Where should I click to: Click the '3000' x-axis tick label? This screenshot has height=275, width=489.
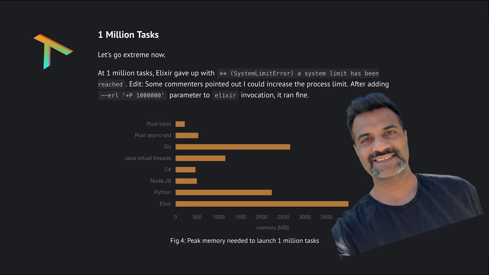pos(305,217)
